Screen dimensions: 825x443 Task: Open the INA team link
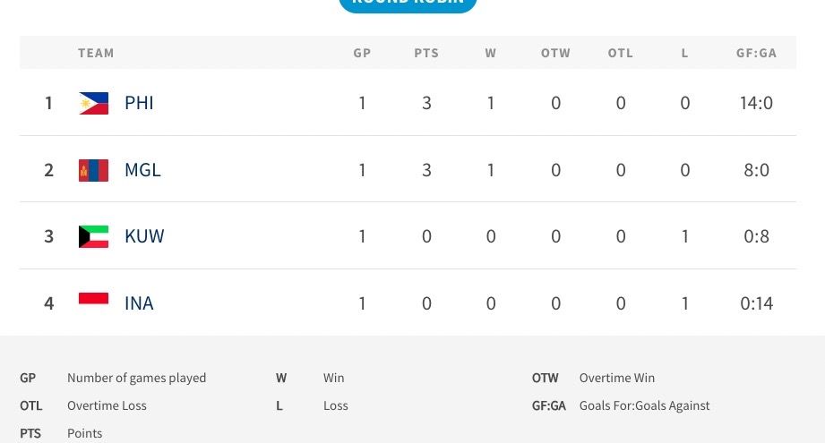pos(139,303)
